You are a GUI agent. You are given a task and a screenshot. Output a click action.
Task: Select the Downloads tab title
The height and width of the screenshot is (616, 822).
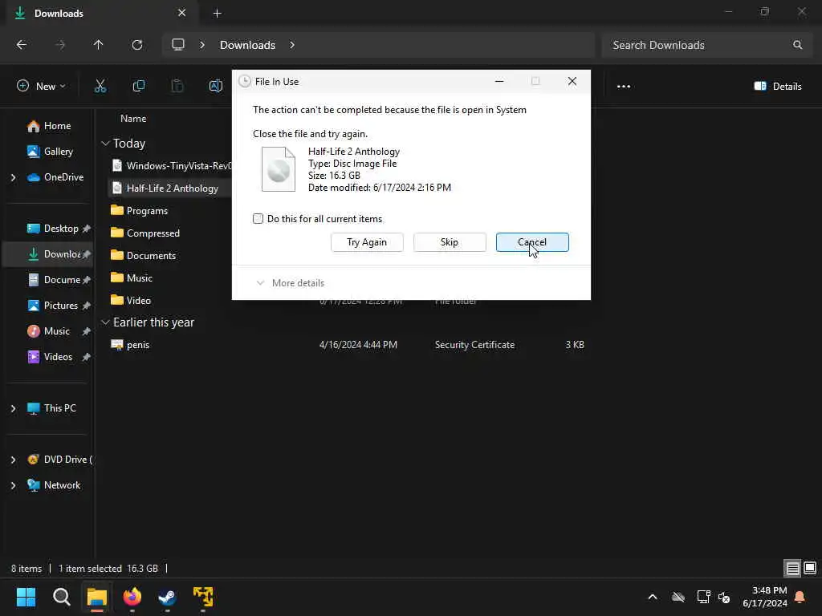[x=59, y=14]
